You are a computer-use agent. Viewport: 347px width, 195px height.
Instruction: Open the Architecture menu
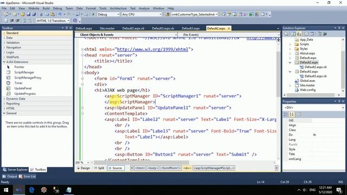118,8
